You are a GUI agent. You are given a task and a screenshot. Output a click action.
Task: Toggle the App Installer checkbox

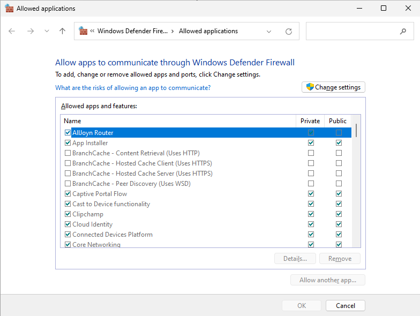click(67, 142)
